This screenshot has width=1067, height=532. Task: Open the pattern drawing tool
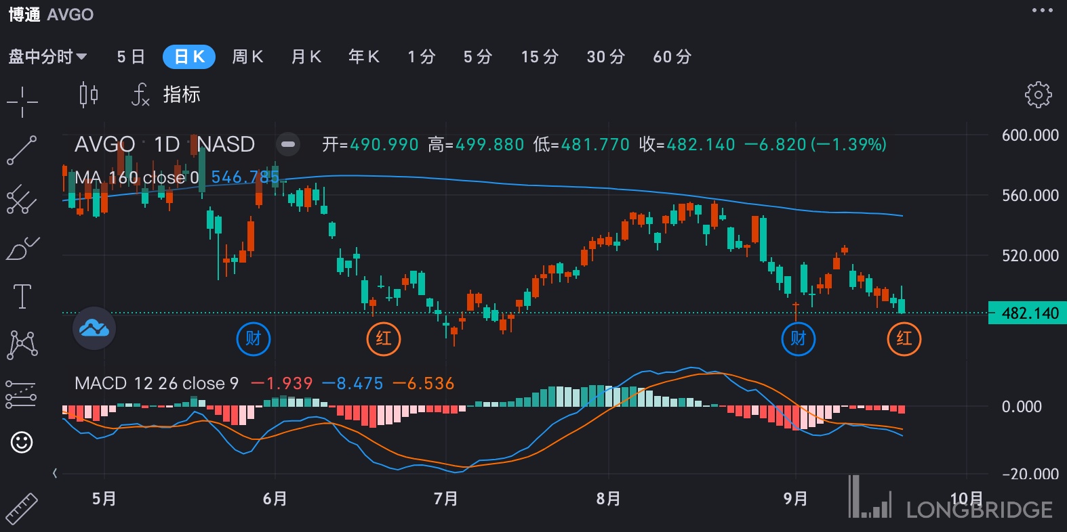pyautogui.click(x=22, y=345)
